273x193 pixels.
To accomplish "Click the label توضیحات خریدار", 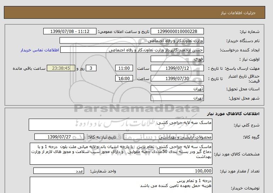I will tap(245, 188).
